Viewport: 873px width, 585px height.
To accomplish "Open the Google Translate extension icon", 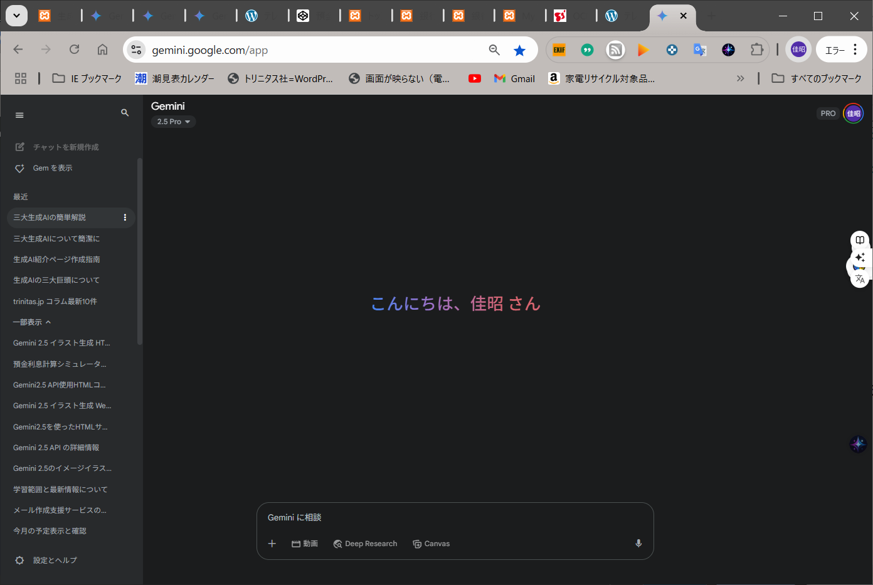I will [700, 50].
